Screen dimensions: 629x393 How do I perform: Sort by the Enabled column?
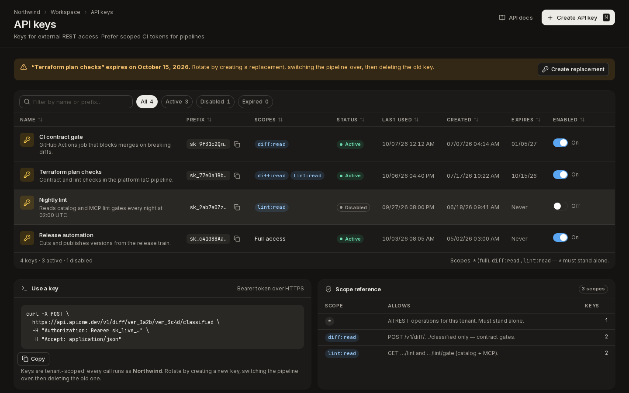pos(569,120)
